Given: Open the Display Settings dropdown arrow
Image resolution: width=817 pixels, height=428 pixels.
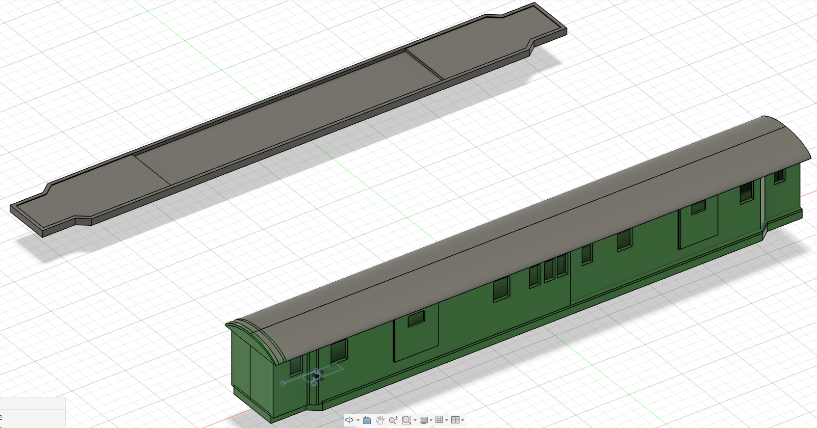Looking at the screenshot, I should [431, 420].
